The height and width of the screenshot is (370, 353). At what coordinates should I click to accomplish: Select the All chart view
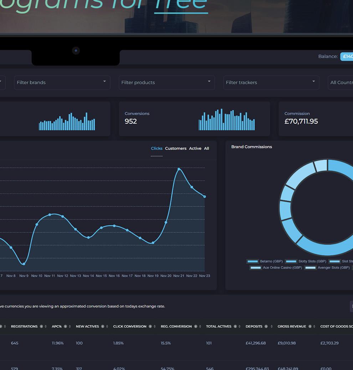[x=206, y=148]
